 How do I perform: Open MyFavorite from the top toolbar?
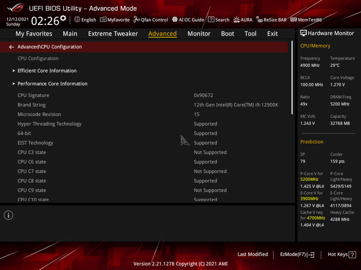[115, 20]
